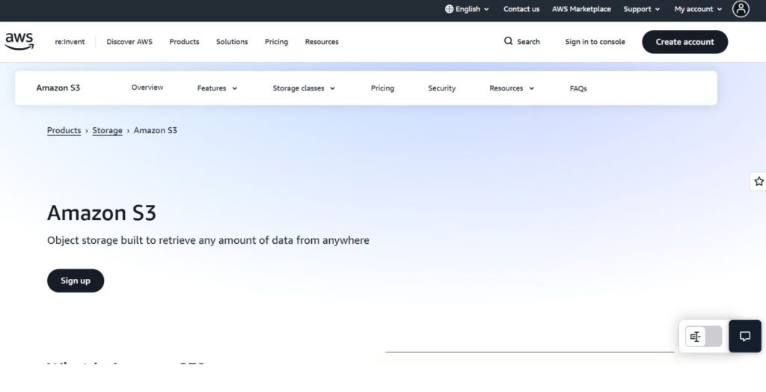Open AWS Marketplace link

coord(581,9)
